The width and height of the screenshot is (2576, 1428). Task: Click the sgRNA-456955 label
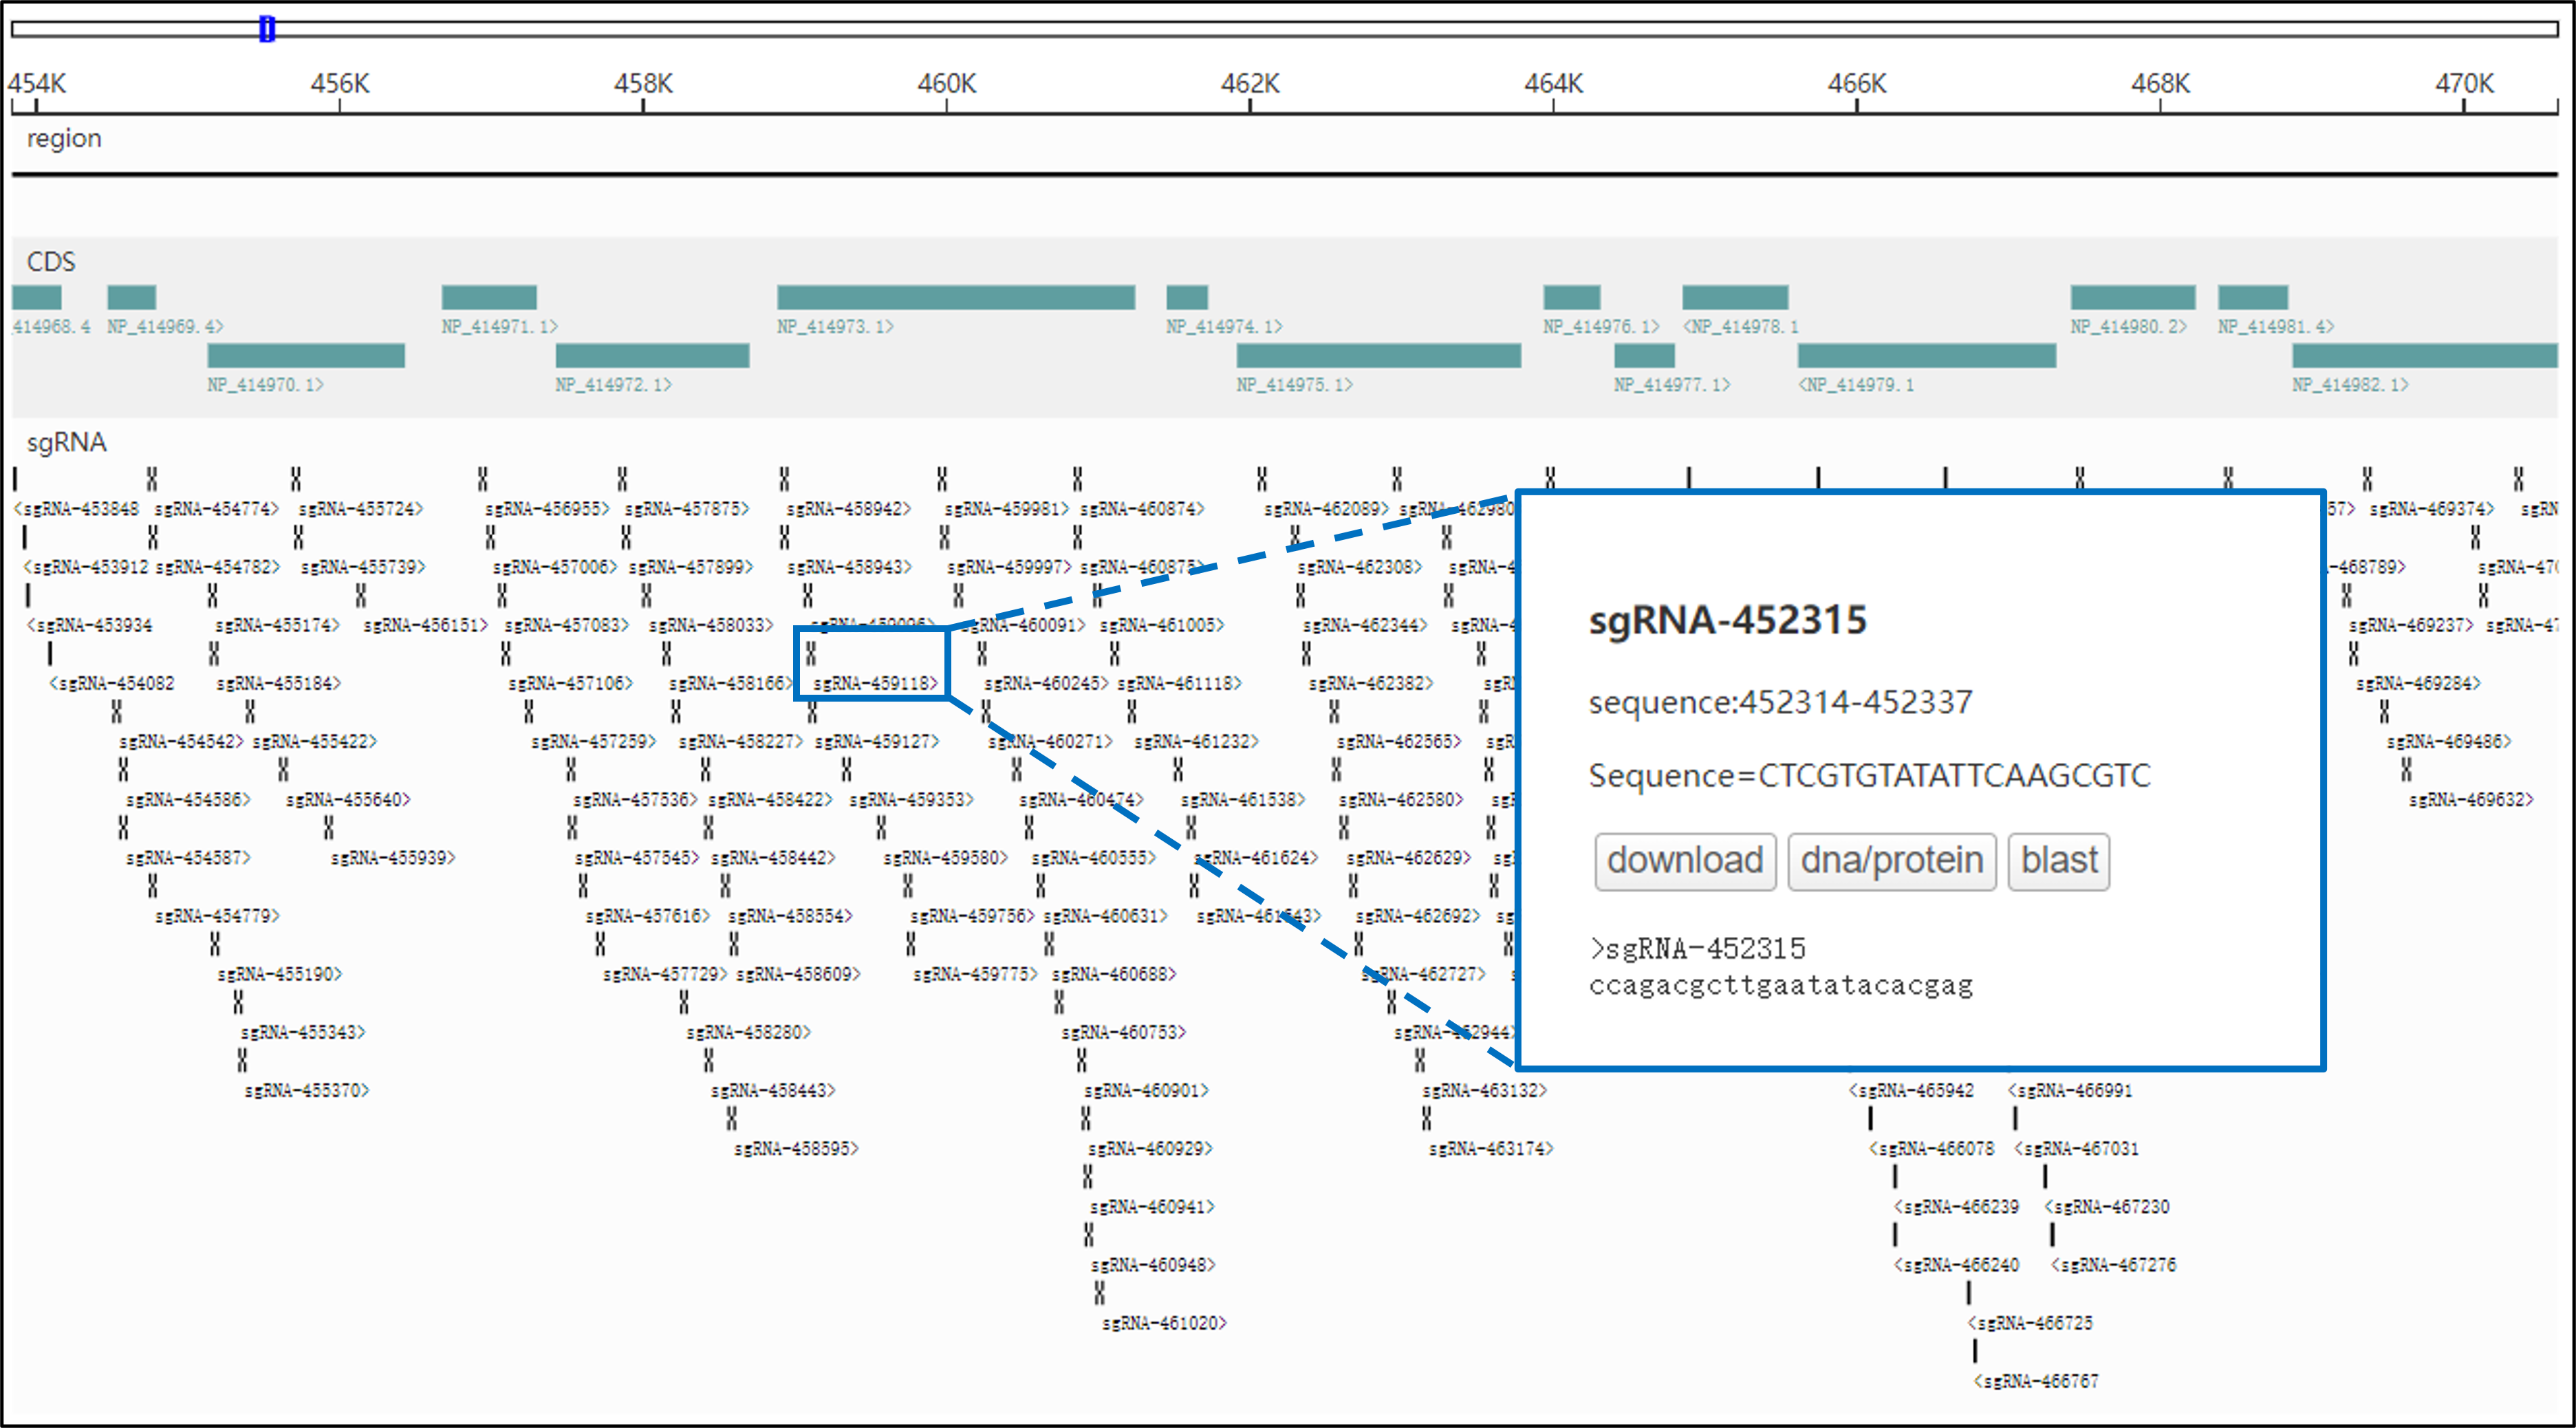(547, 509)
